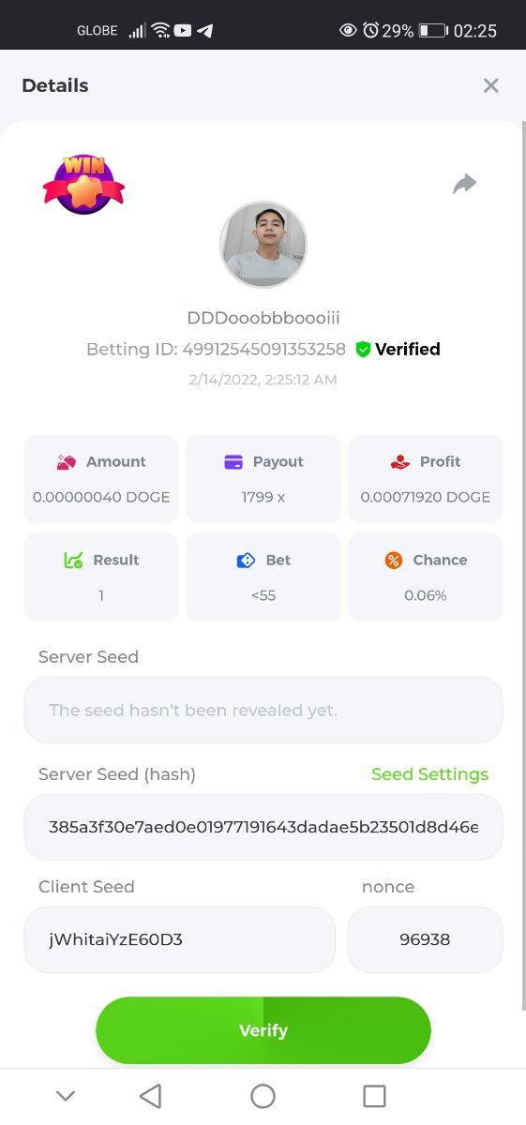
Task: Tap the orange Chance percent icon
Action: point(394,560)
